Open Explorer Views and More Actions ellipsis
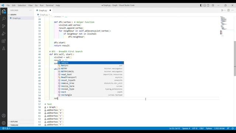The image size is (236, 133). click(31, 10)
